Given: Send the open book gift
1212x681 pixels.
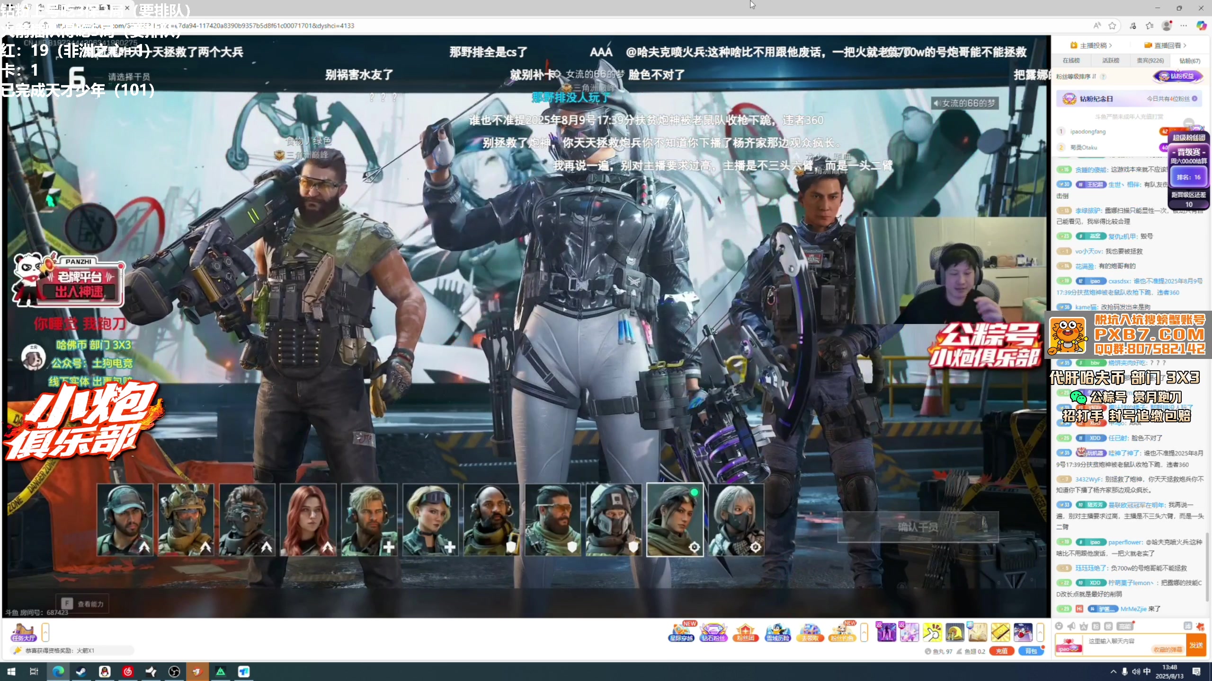Looking at the screenshot, I should pyautogui.click(x=977, y=632).
